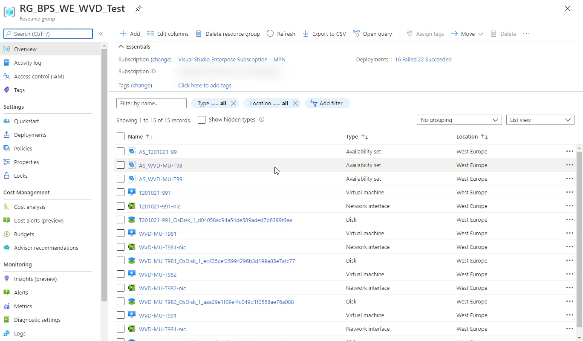Focus the Search (Ctrl+/) box
The width and height of the screenshot is (583, 341).
tap(48, 34)
